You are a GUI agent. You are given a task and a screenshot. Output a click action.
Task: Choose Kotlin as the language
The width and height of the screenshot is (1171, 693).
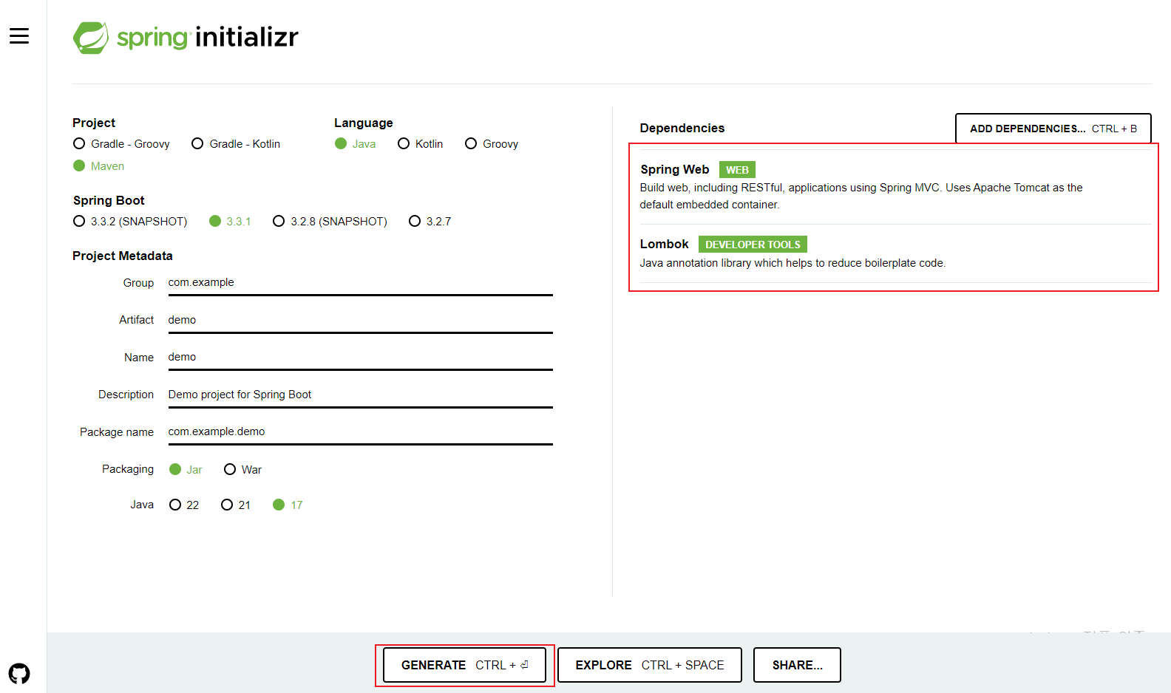[x=421, y=144]
